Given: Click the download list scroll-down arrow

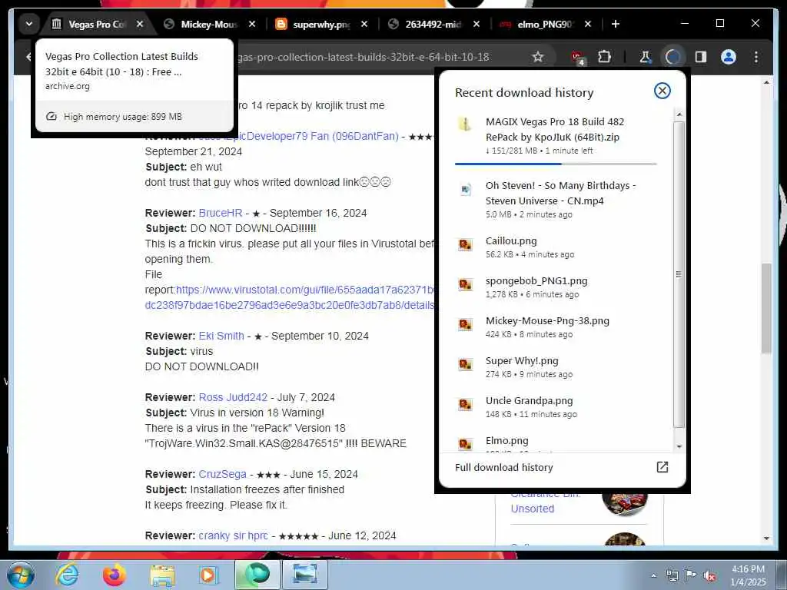Looking at the screenshot, I should pyautogui.click(x=679, y=446).
